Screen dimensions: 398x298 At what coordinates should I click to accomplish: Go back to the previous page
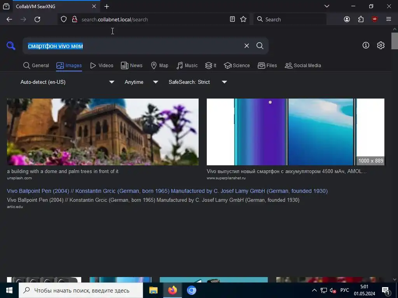[9, 19]
